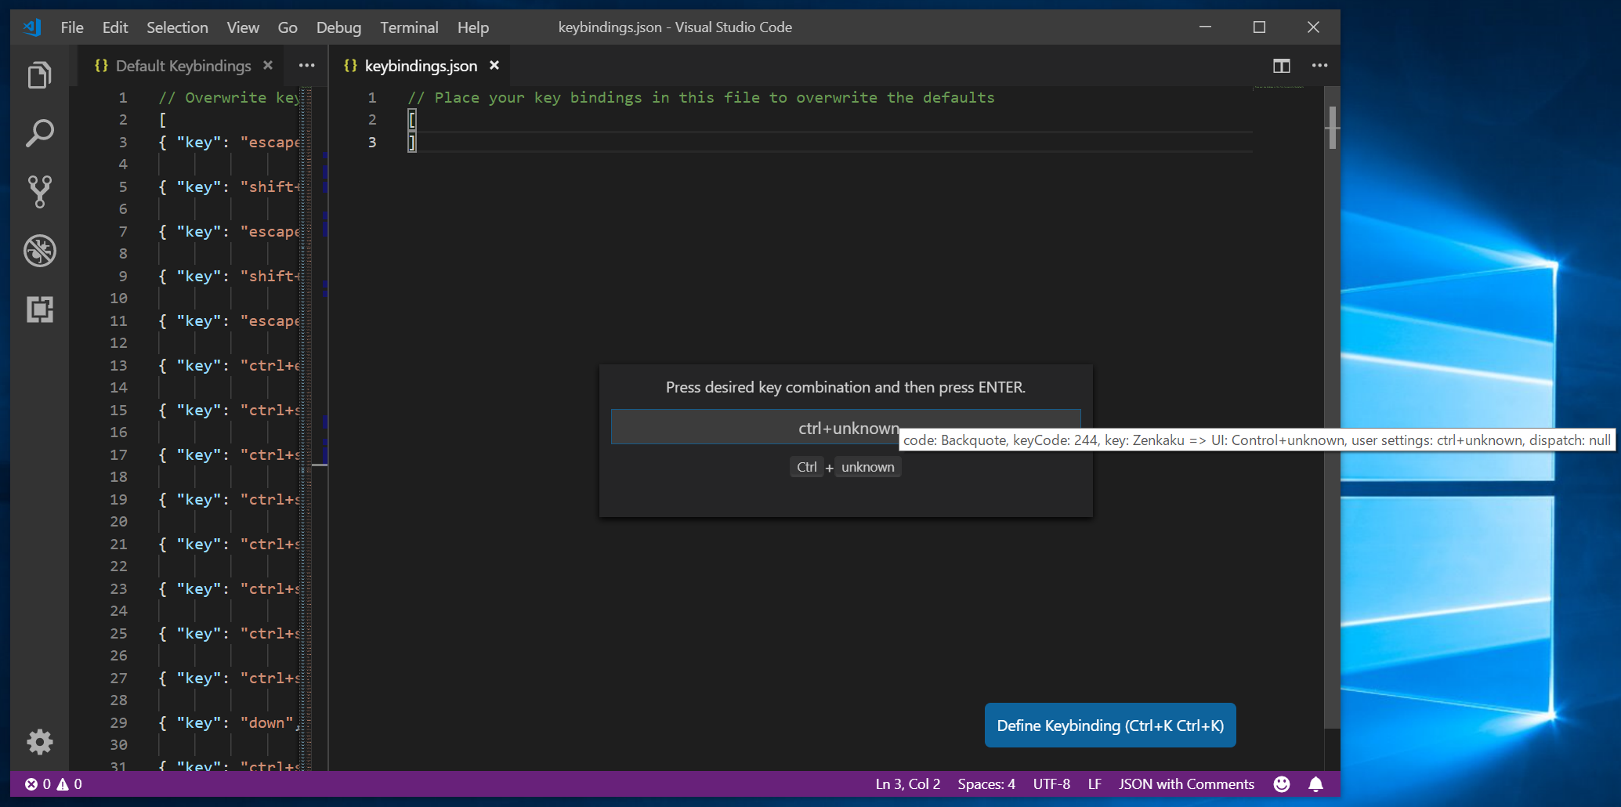Open the Terminal menu

[409, 27]
